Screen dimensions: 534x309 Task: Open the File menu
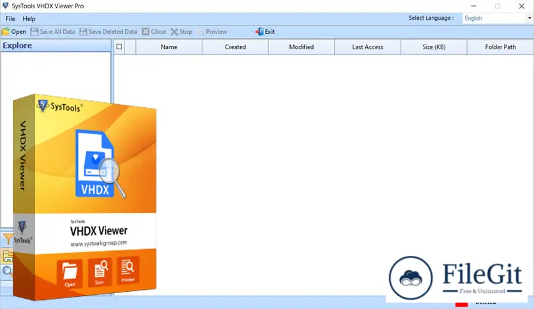[x=10, y=19]
